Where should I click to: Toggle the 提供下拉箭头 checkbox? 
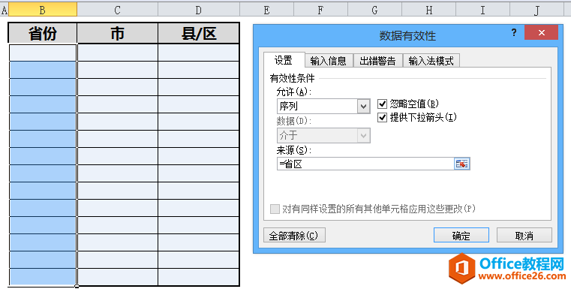(x=382, y=117)
